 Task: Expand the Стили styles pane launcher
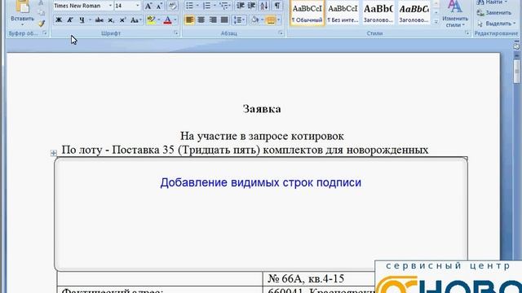tap(467, 33)
